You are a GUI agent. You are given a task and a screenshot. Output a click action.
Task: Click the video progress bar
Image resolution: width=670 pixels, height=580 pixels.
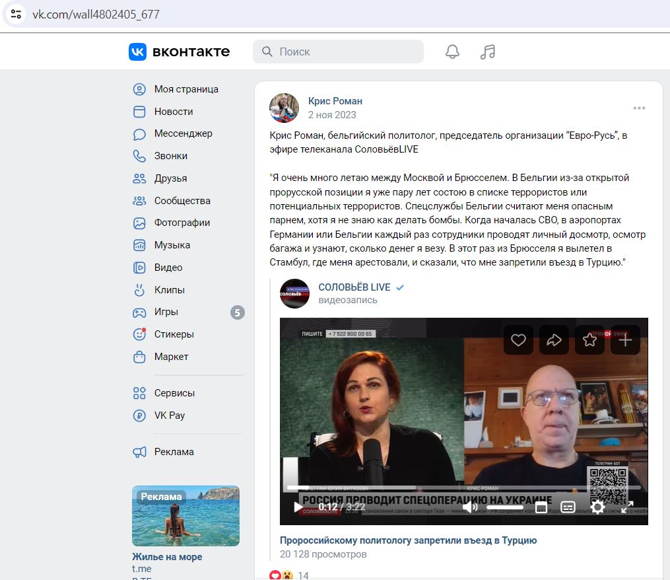point(463,487)
